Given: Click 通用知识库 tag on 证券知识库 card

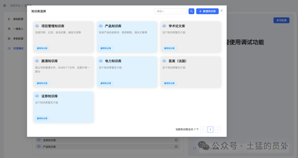Looking at the screenshot, I should [x=42, y=119].
